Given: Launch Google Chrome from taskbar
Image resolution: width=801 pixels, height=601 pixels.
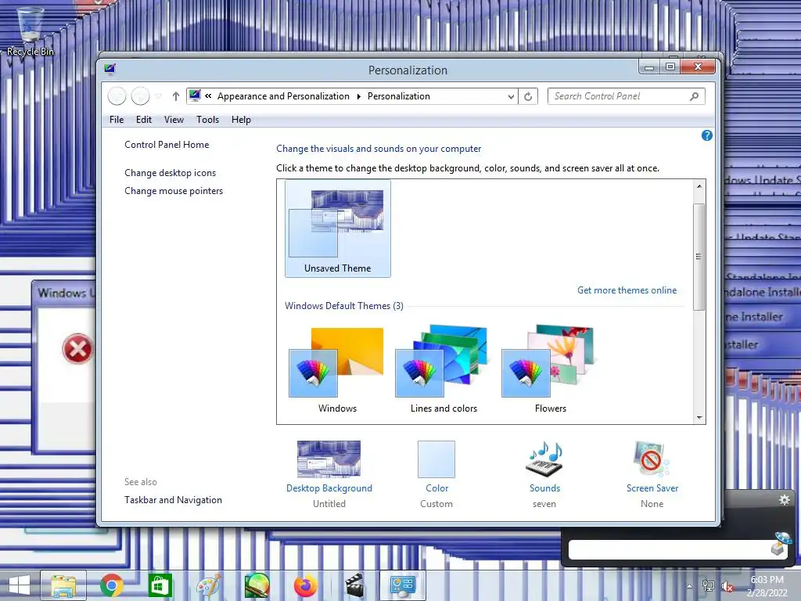Looking at the screenshot, I should click(111, 585).
